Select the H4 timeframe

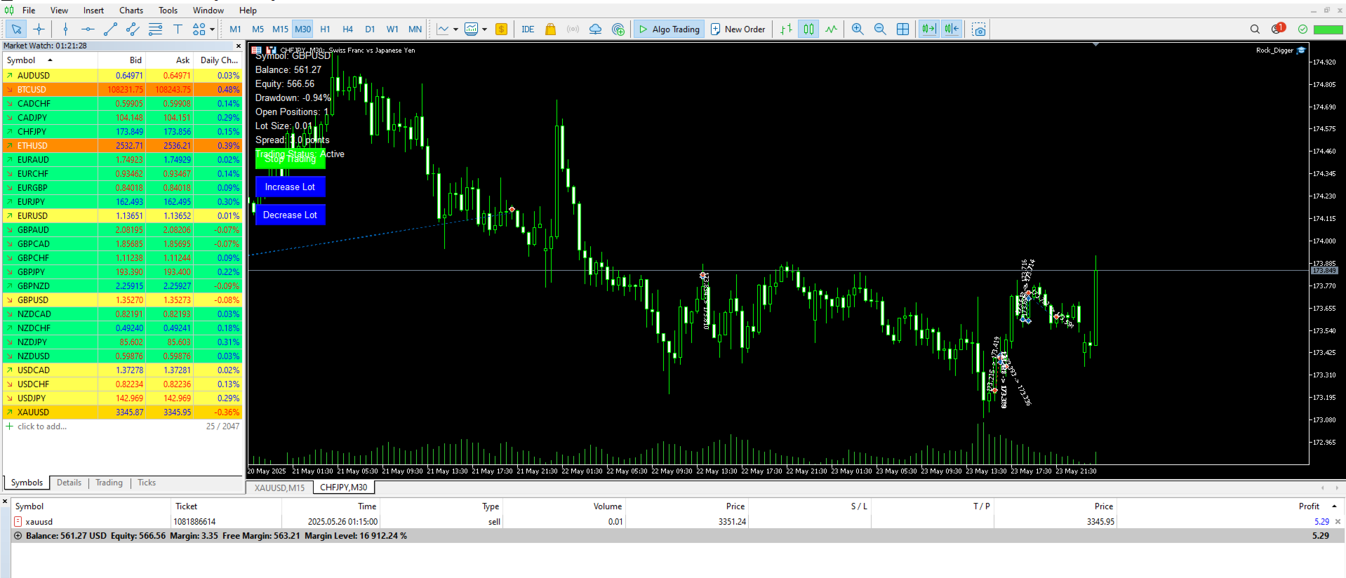click(x=347, y=29)
